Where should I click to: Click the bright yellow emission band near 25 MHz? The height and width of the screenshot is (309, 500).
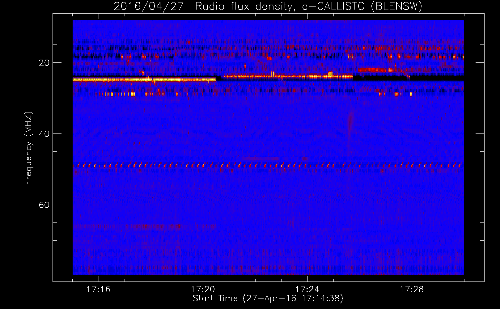144,80
